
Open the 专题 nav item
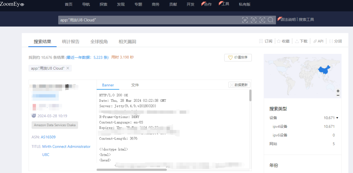pyautogui.click(x=138, y=4)
